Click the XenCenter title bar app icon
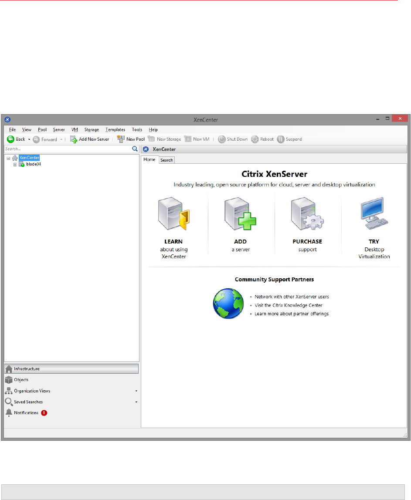 click(8, 120)
